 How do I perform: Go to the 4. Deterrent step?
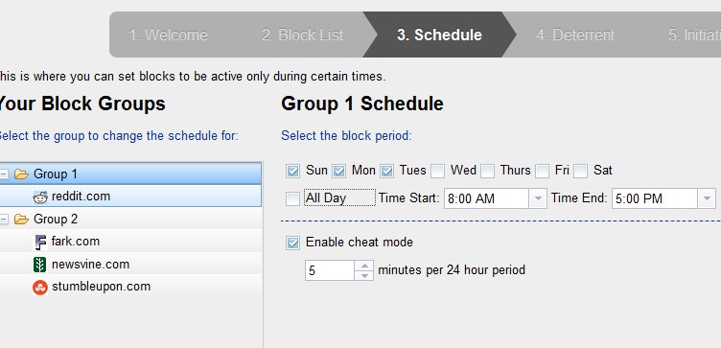pyautogui.click(x=575, y=35)
